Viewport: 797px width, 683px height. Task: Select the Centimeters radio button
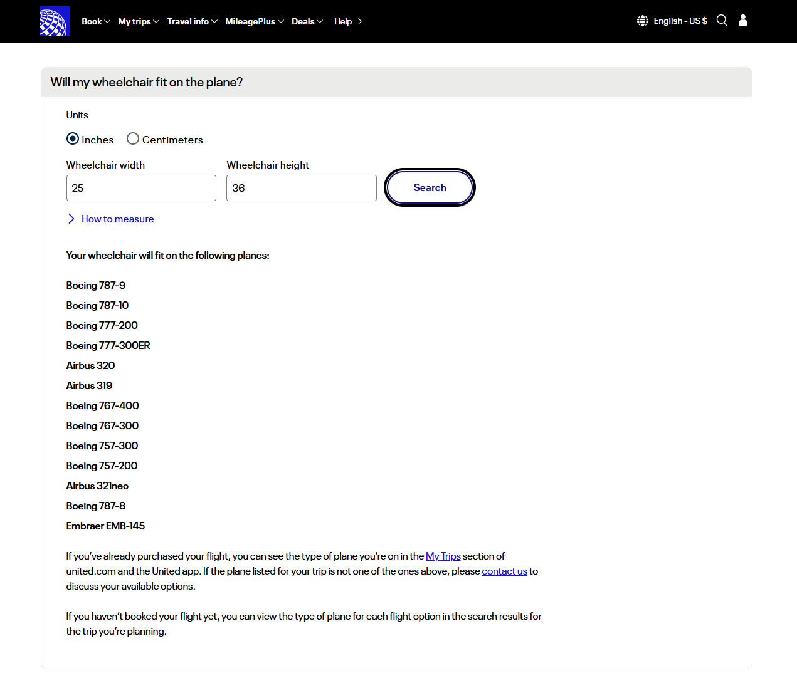click(x=133, y=139)
